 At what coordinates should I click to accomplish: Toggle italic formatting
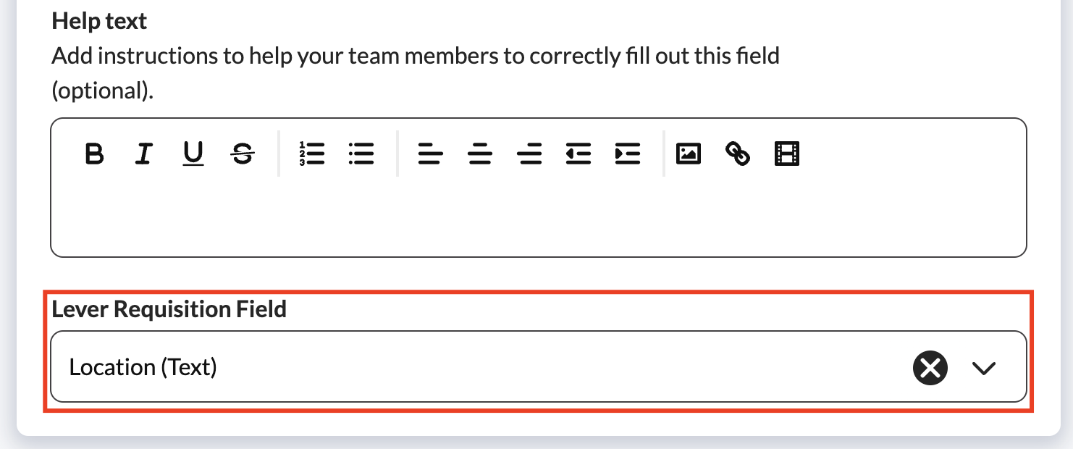point(143,154)
